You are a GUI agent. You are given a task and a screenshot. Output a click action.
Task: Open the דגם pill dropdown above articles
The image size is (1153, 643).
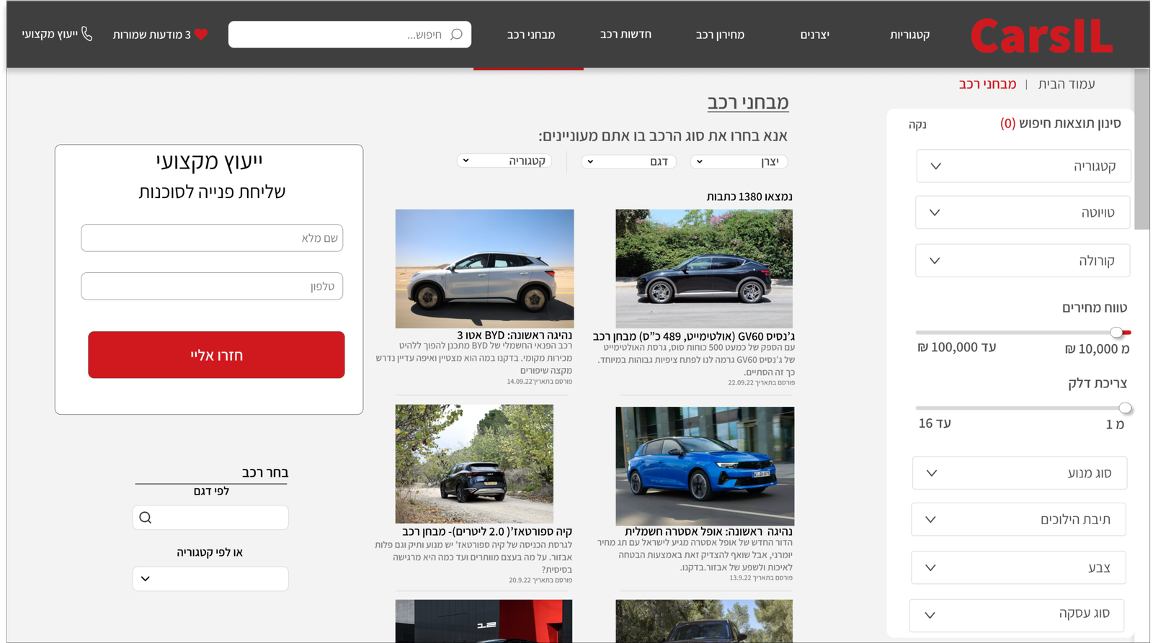pyautogui.click(x=629, y=161)
